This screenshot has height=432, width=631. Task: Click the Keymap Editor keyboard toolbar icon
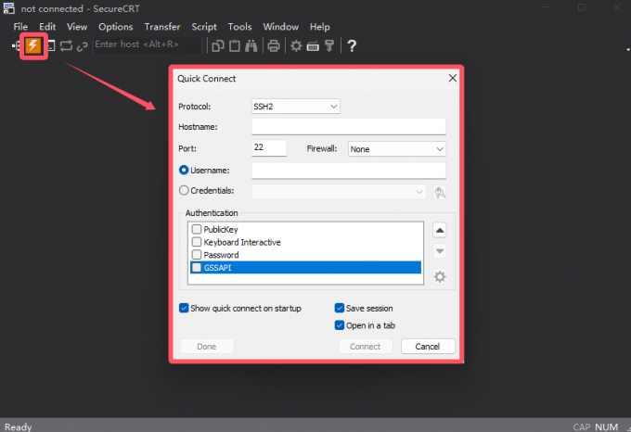click(x=313, y=46)
